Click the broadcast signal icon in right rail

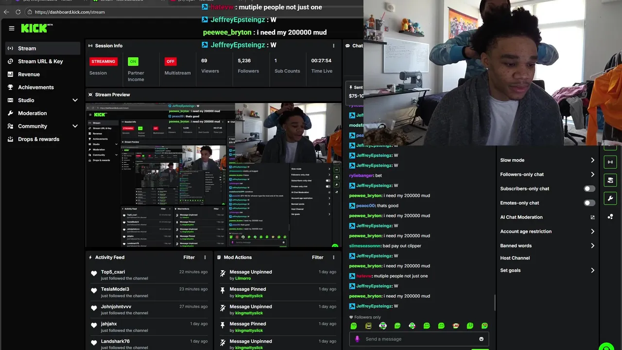610,162
